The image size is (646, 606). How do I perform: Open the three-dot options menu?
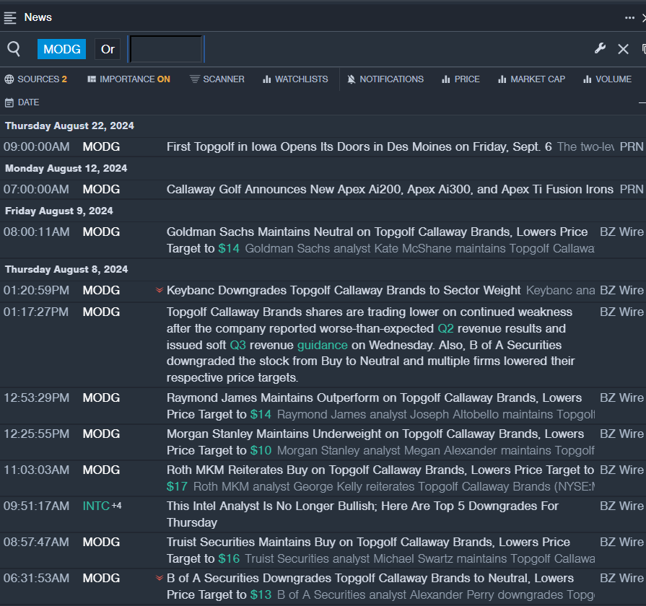coord(629,17)
